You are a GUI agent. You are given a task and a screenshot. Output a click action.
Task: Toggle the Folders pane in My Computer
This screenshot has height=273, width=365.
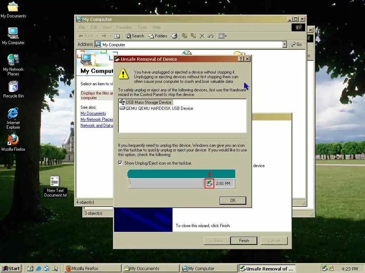tap(158, 36)
